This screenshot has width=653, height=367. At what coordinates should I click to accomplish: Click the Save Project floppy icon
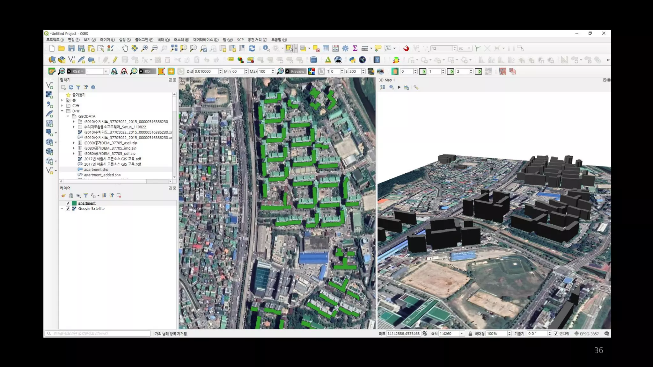pos(71,48)
